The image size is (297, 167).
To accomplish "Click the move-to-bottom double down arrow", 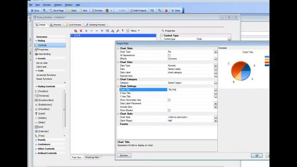I will 102,31.
